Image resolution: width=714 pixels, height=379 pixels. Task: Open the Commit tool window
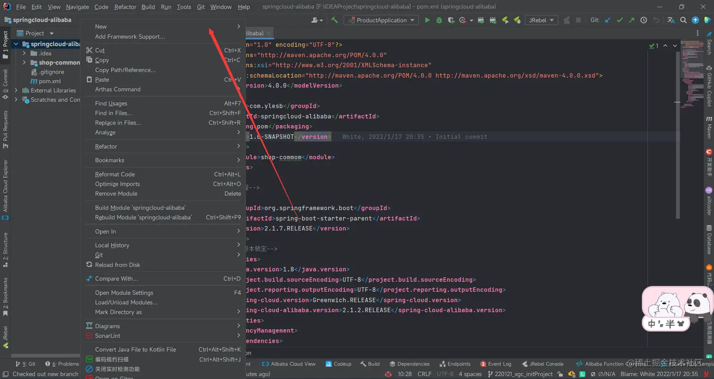click(x=5, y=84)
